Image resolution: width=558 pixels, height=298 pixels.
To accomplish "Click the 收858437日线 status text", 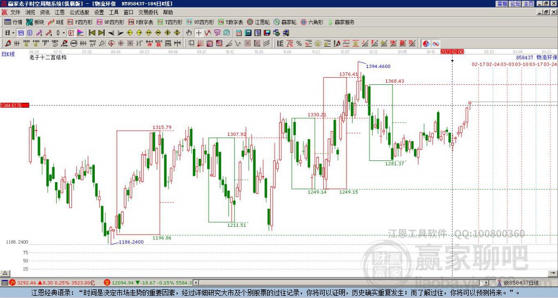I will (521, 283).
